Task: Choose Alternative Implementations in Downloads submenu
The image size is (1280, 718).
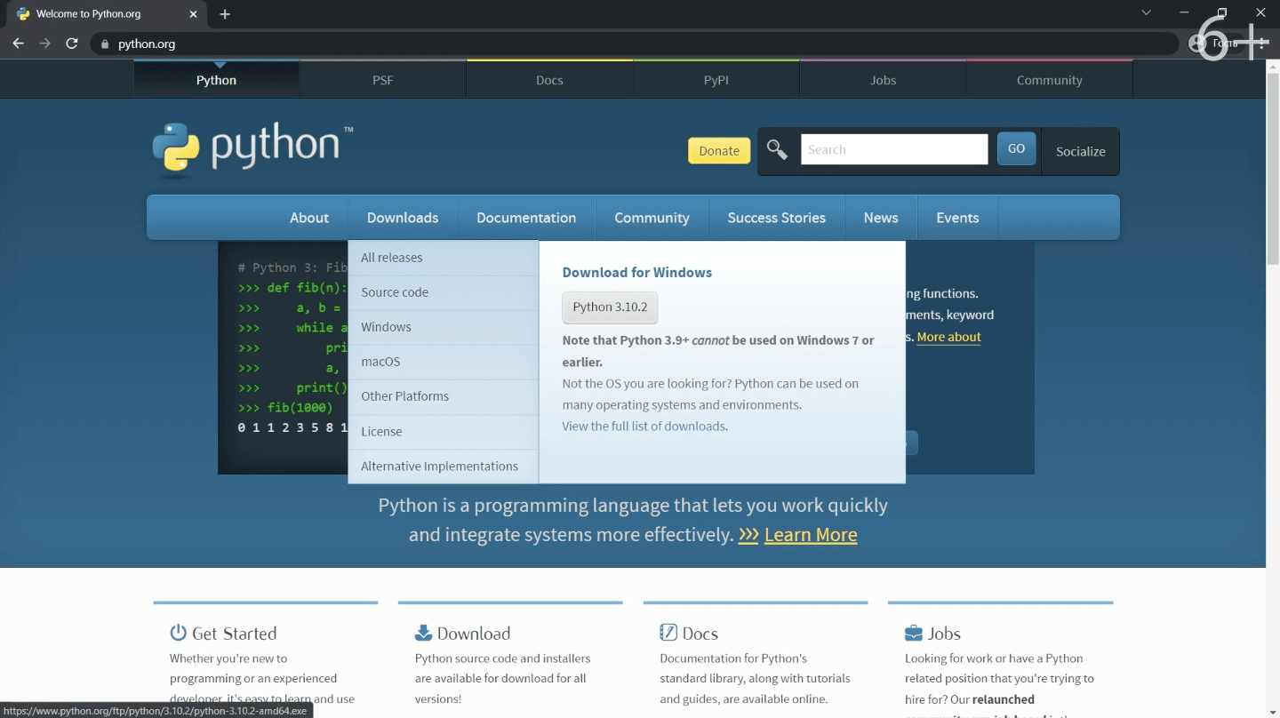Action: [x=444, y=467]
